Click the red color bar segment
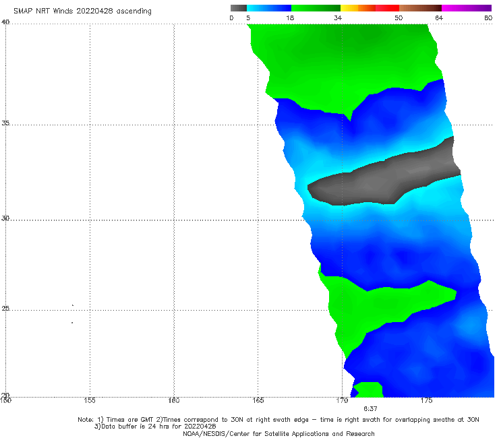Image resolution: width=499 pixels, height=438 pixels. pyautogui.click(x=387, y=8)
